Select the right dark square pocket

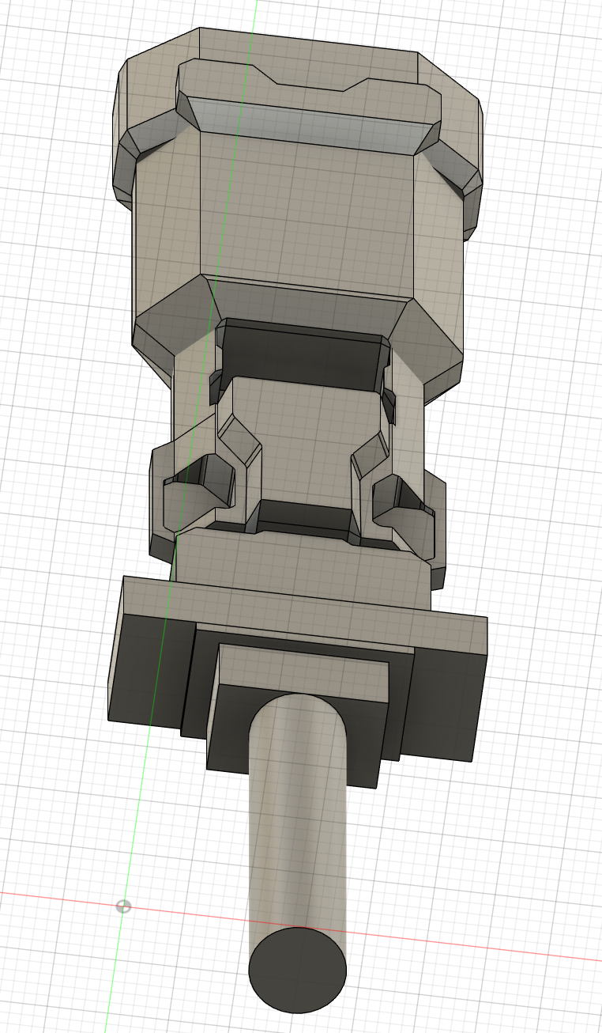pyautogui.click(x=403, y=498)
